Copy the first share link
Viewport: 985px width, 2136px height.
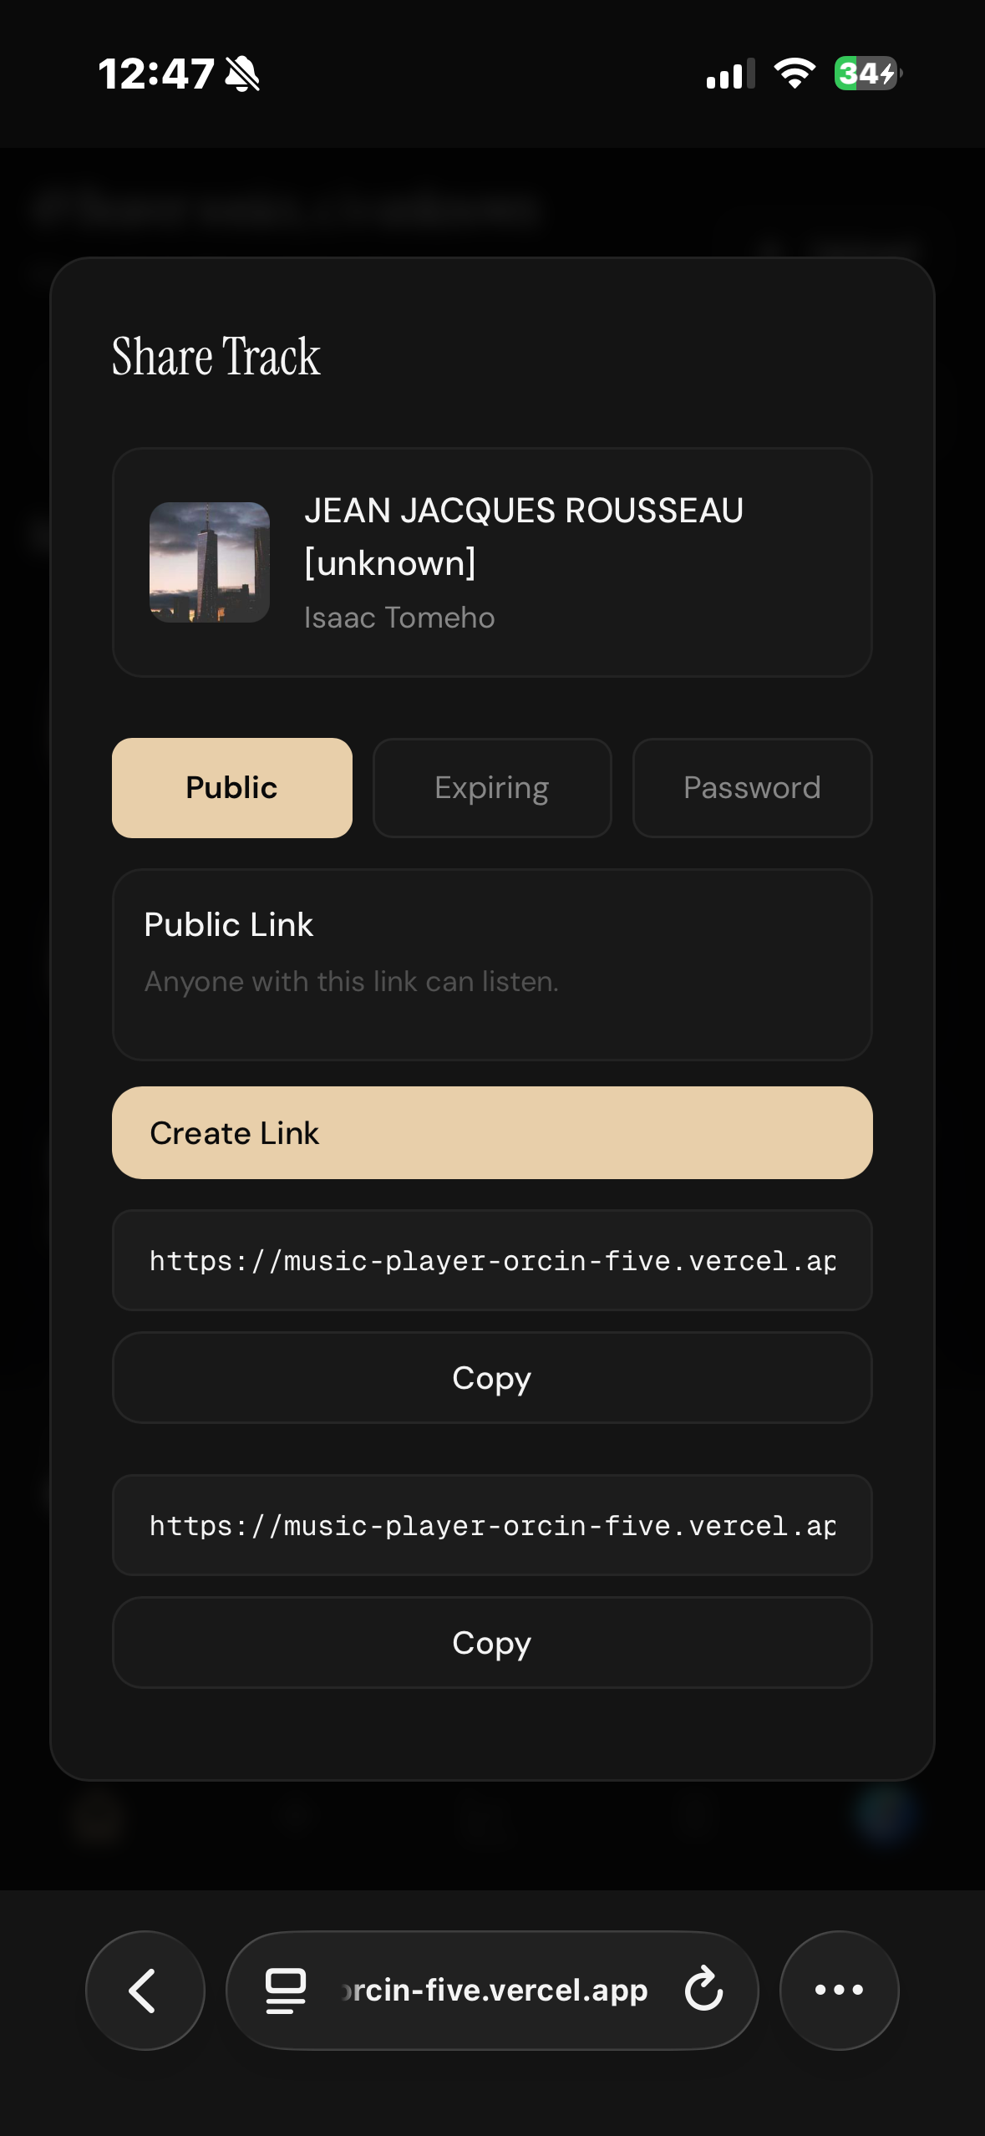click(x=492, y=1377)
